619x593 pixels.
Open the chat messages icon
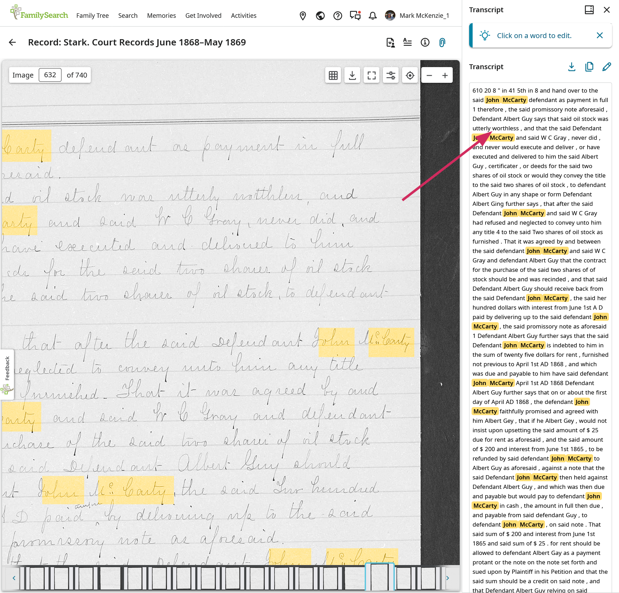pyautogui.click(x=355, y=16)
